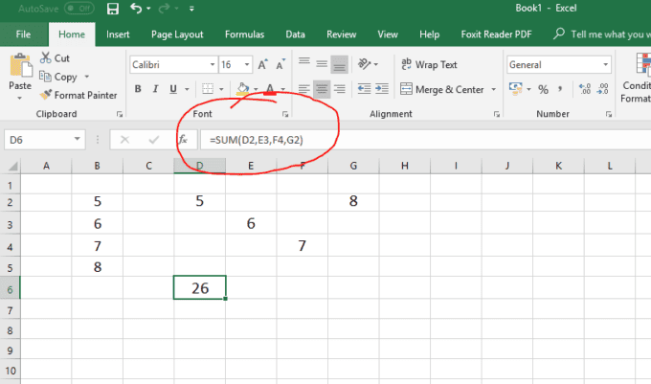Toggle Italic formatting
The image size is (651, 384).
(x=155, y=89)
